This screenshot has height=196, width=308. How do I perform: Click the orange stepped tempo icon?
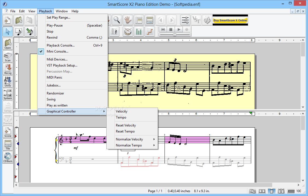[150, 31]
